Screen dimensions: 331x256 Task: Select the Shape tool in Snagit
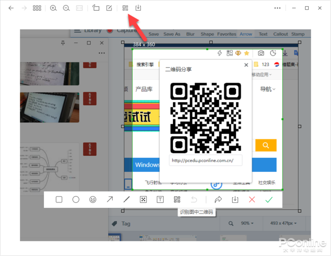pos(207,34)
